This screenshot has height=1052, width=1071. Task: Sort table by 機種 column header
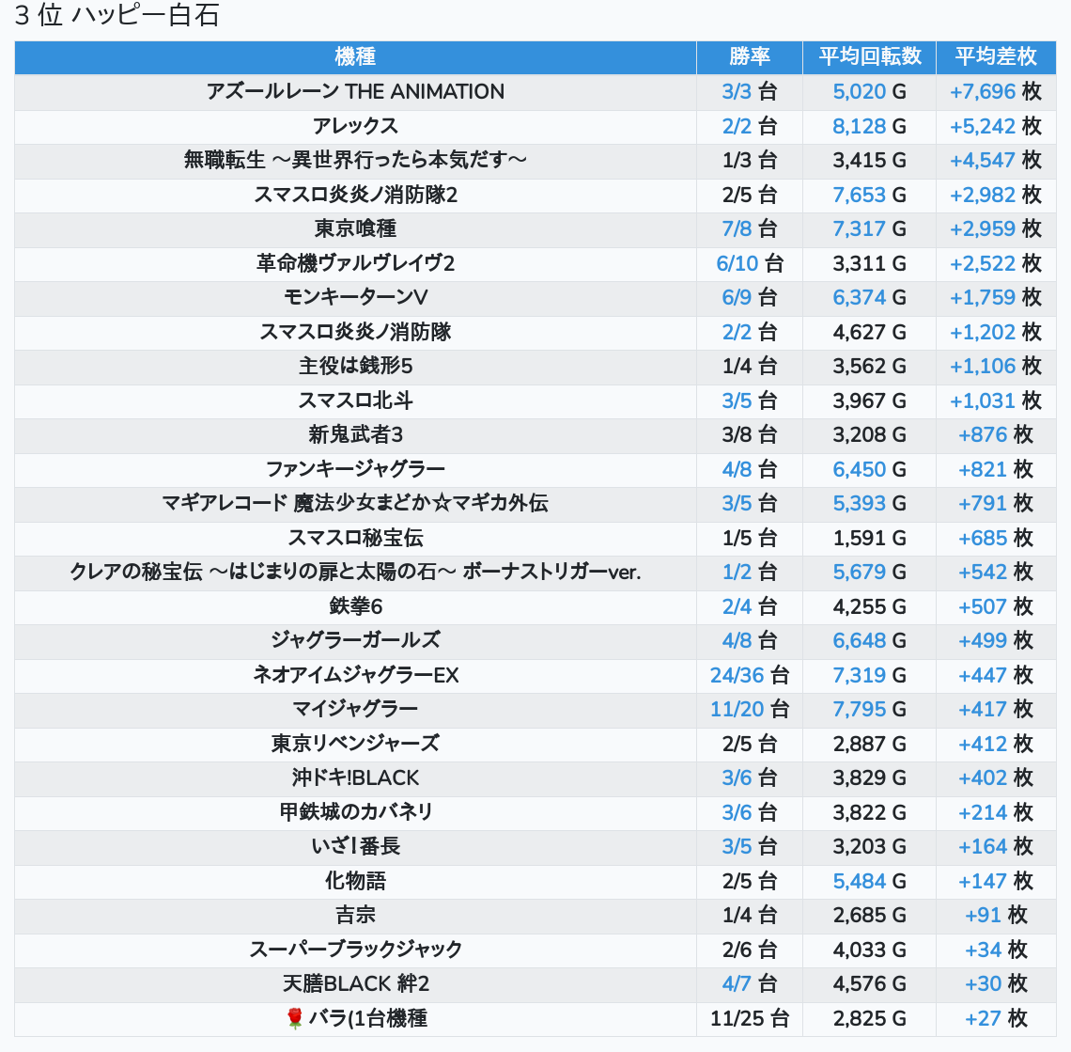tap(355, 56)
